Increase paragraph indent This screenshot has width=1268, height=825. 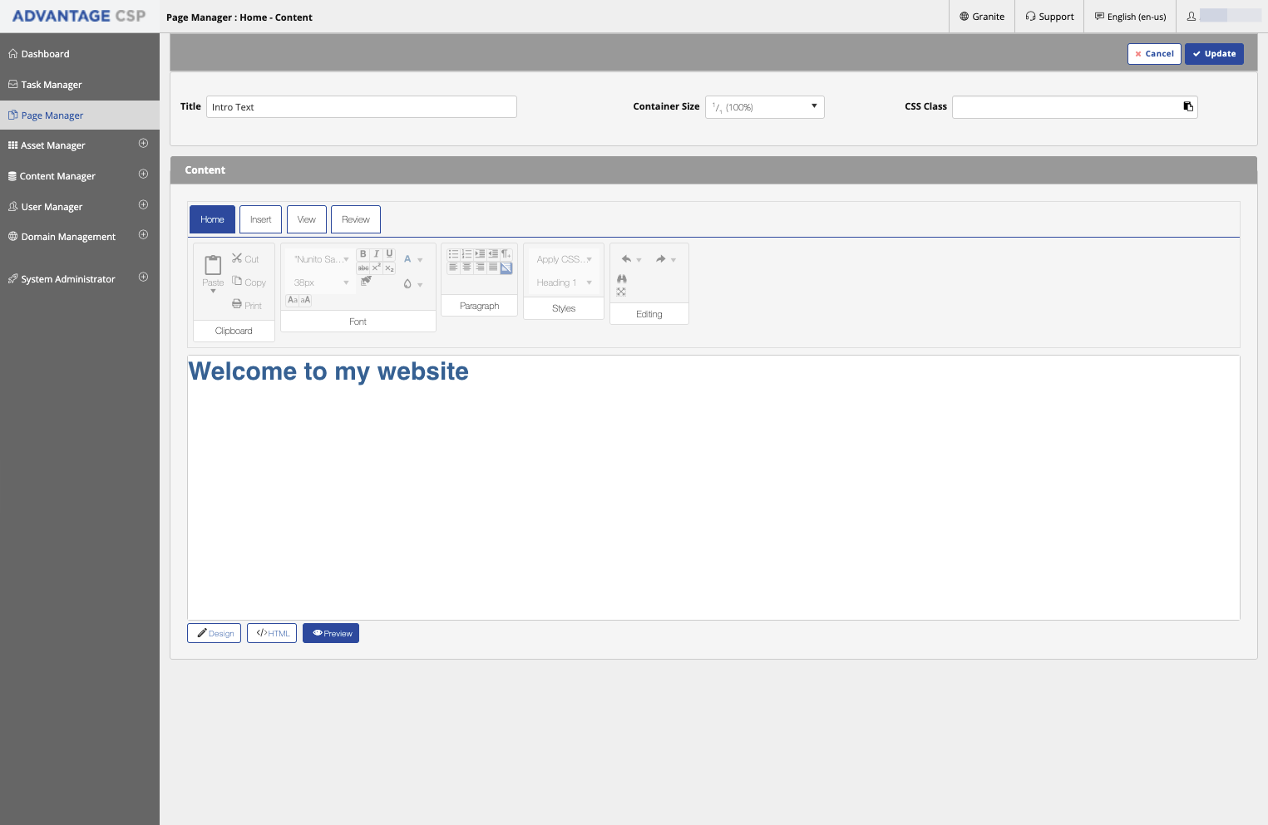tap(480, 254)
